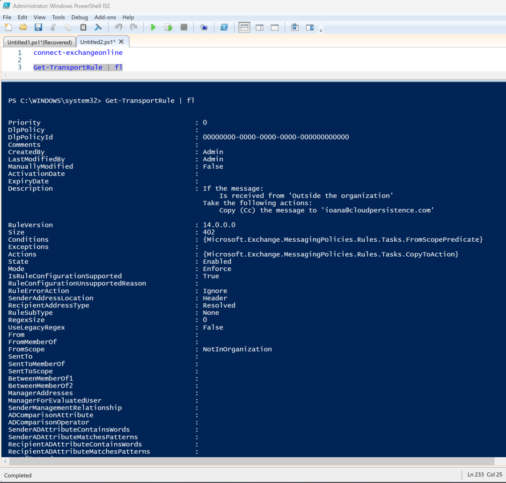Click the Start PowerShell.exe icon

pos(224,28)
